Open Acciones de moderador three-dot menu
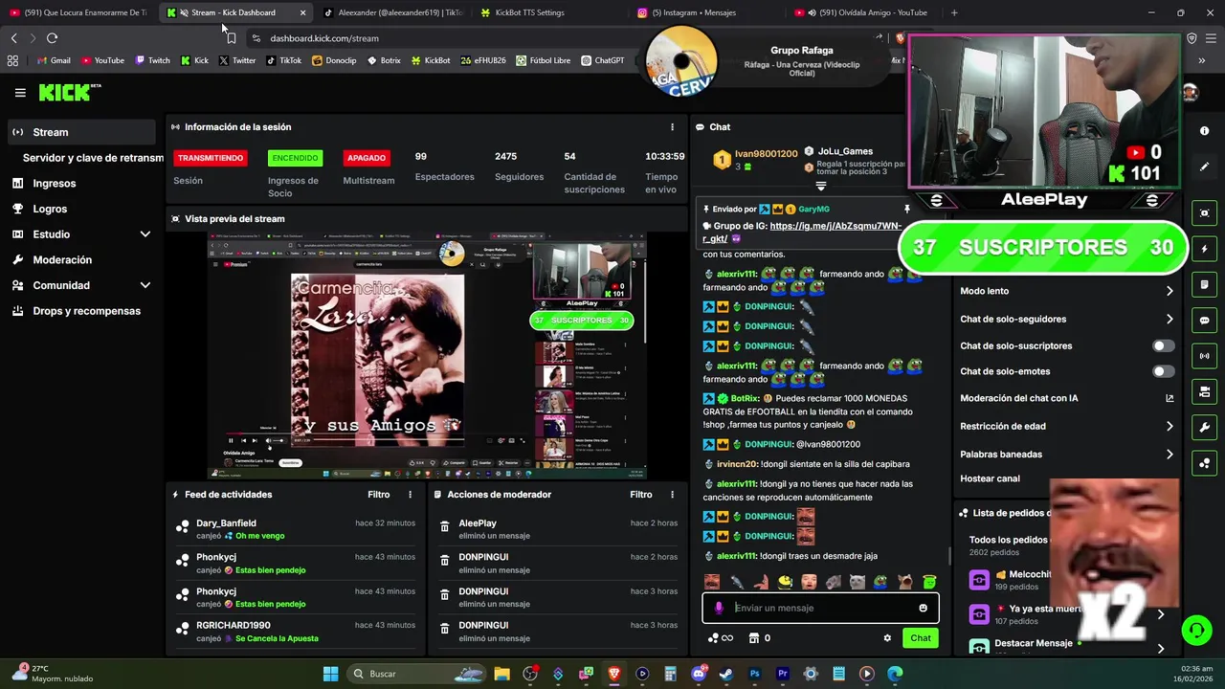1225x689 pixels. [x=672, y=495]
